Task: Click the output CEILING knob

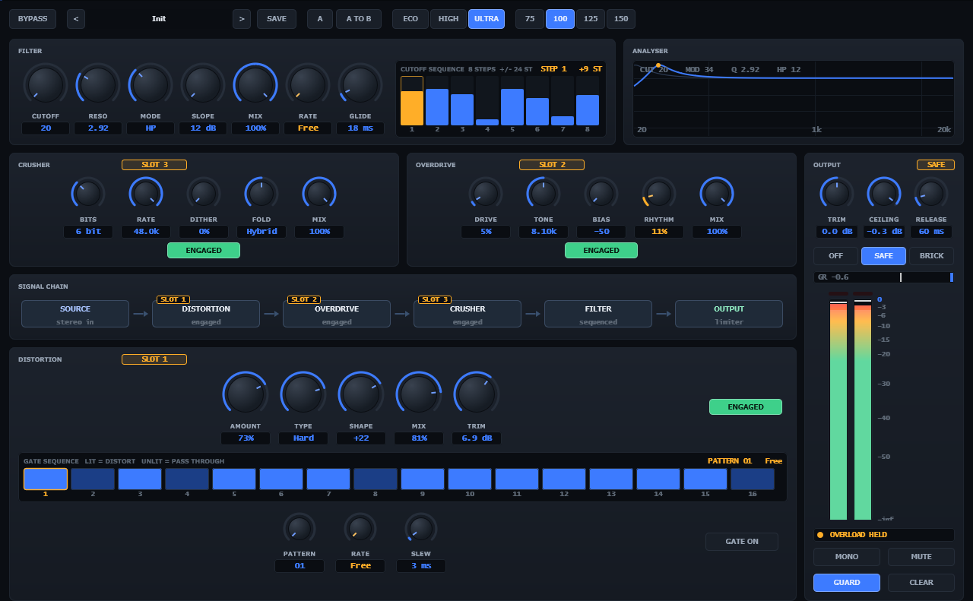Action: [x=884, y=194]
